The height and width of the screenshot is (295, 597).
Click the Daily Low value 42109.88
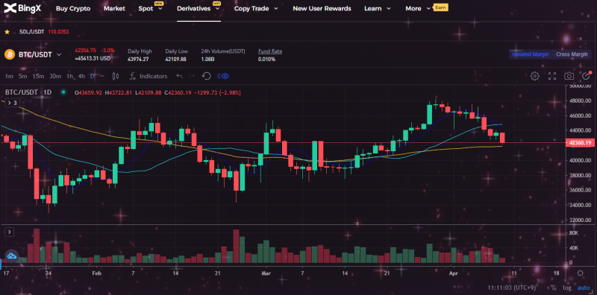(175, 60)
